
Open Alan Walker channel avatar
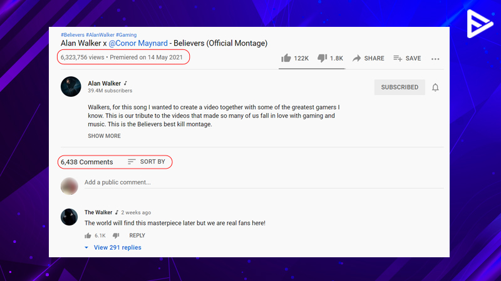click(71, 86)
